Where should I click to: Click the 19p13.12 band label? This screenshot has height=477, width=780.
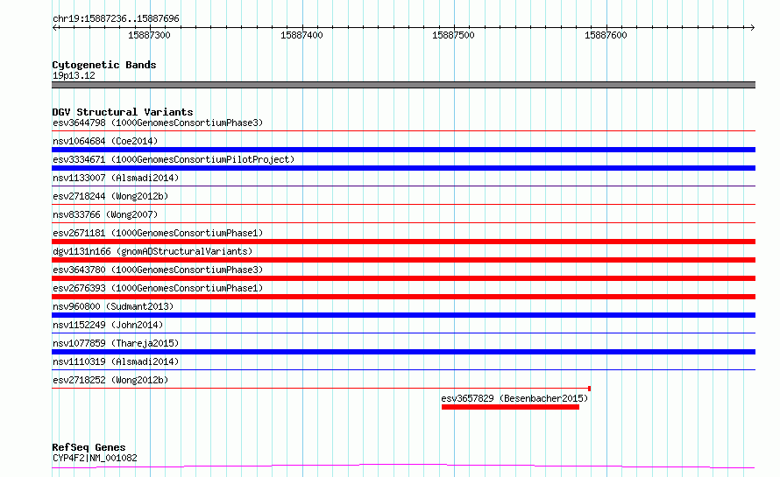pyautogui.click(x=74, y=75)
